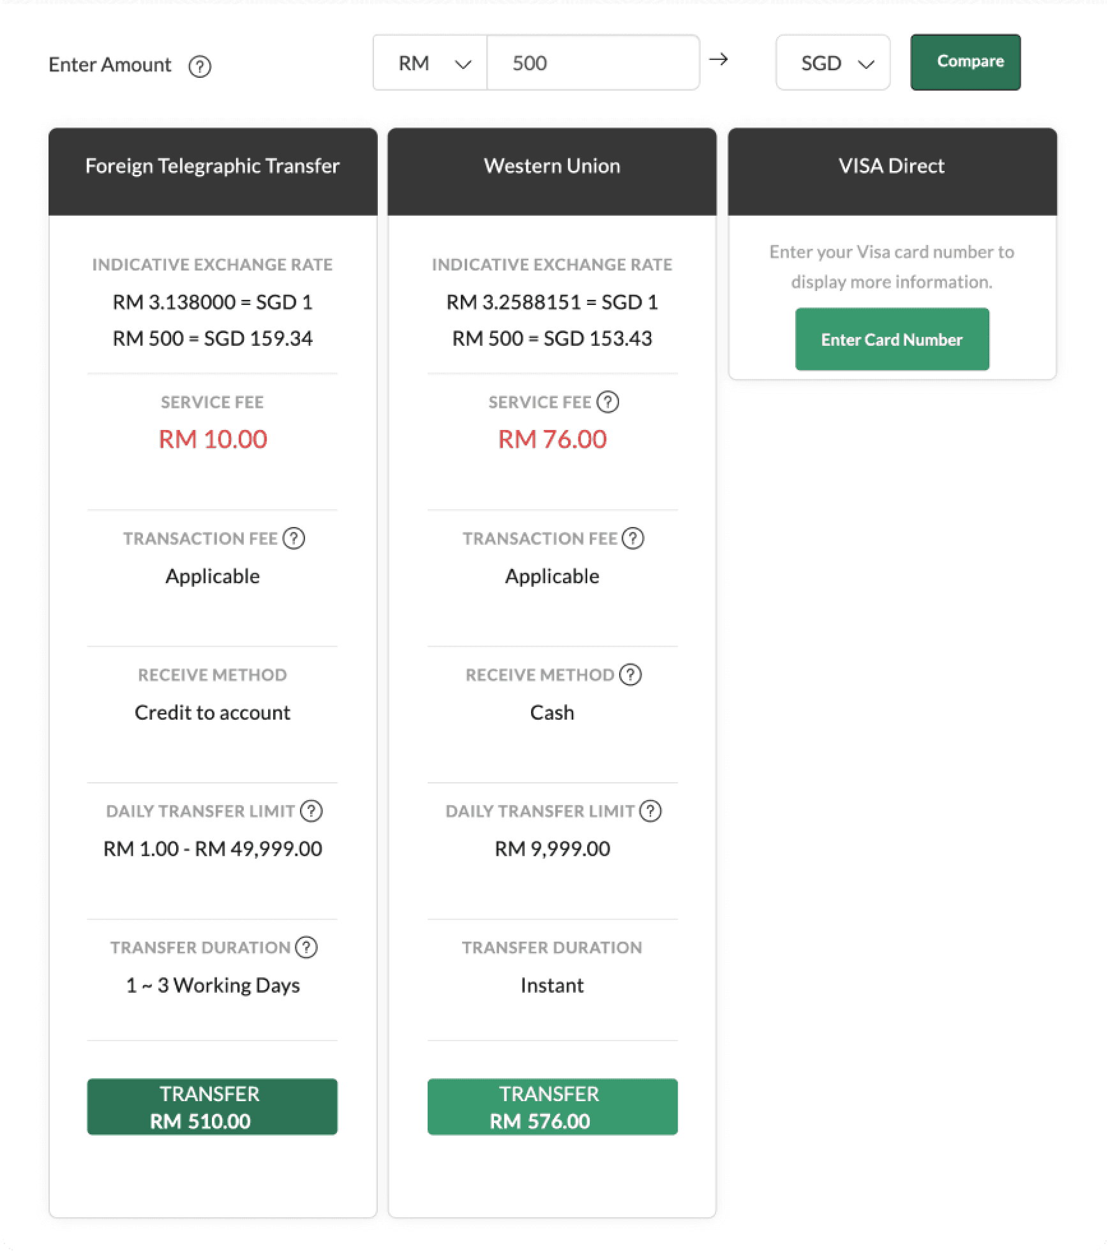
Task: Open the RM source currency dropdown
Action: coord(430,63)
